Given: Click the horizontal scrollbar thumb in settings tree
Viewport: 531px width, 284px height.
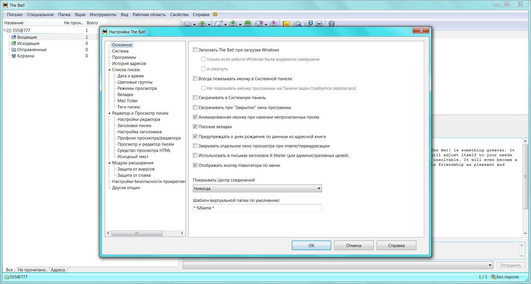Looking at the screenshot, I should [x=137, y=233].
